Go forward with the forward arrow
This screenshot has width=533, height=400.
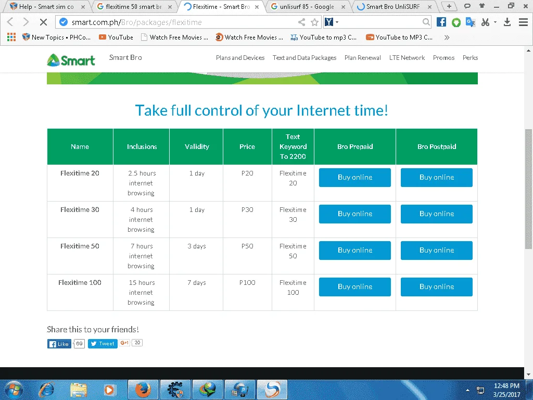click(26, 22)
